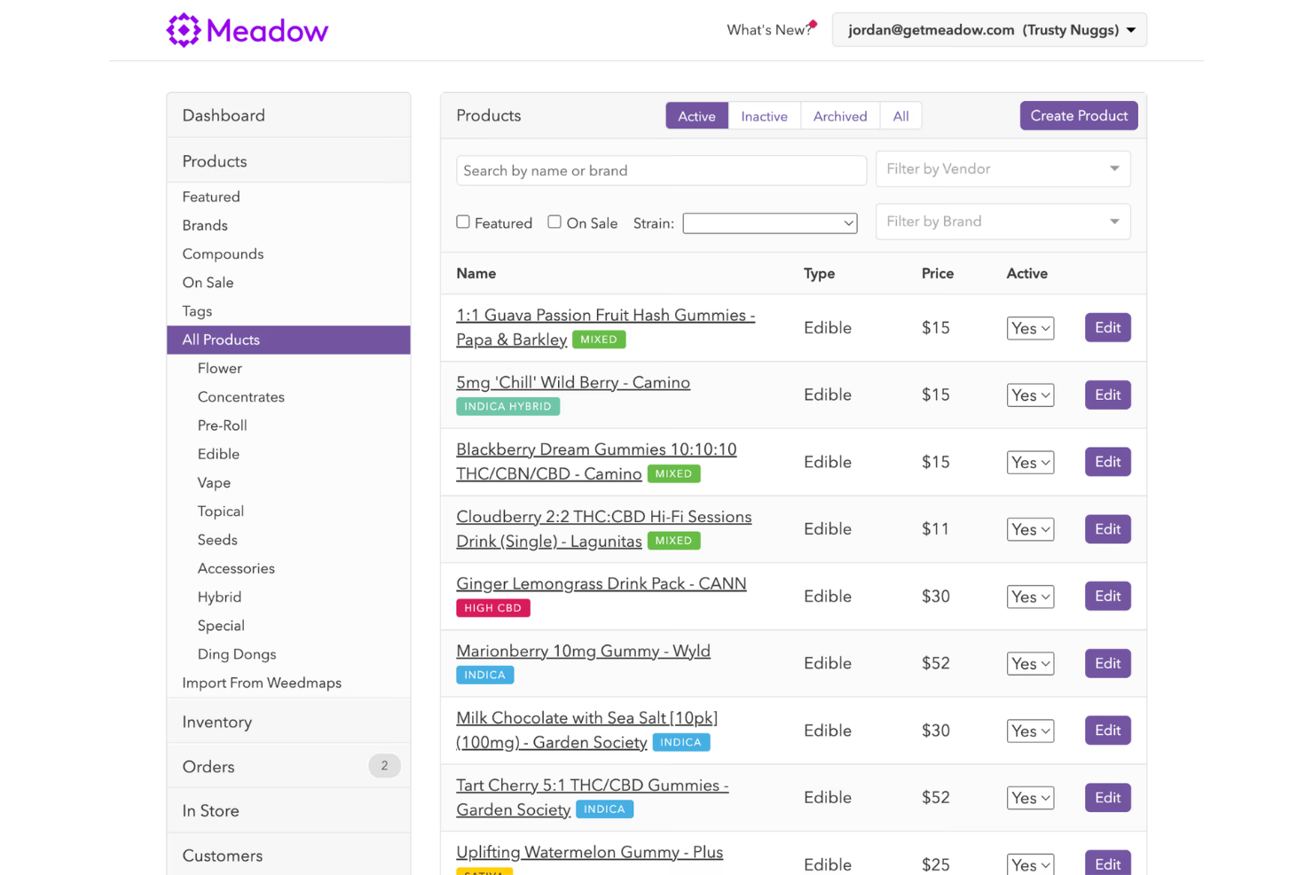Image resolution: width=1313 pixels, height=875 pixels.
Task: Tick the Featured checkbox
Action: 463,222
